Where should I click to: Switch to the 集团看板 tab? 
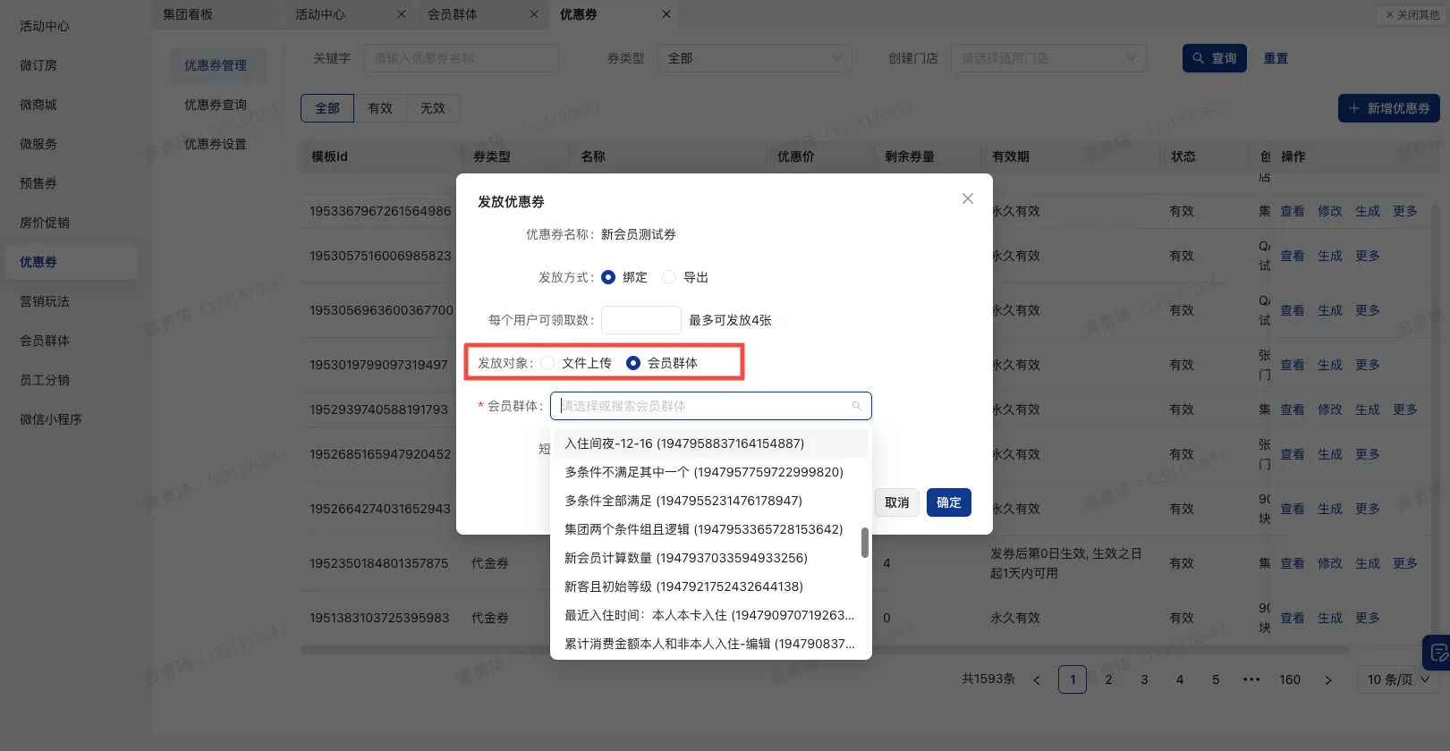pyautogui.click(x=188, y=14)
